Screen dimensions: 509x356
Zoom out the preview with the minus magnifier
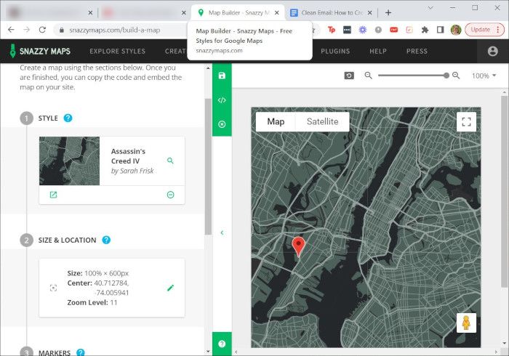pyautogui.click(x=368, y=76)
